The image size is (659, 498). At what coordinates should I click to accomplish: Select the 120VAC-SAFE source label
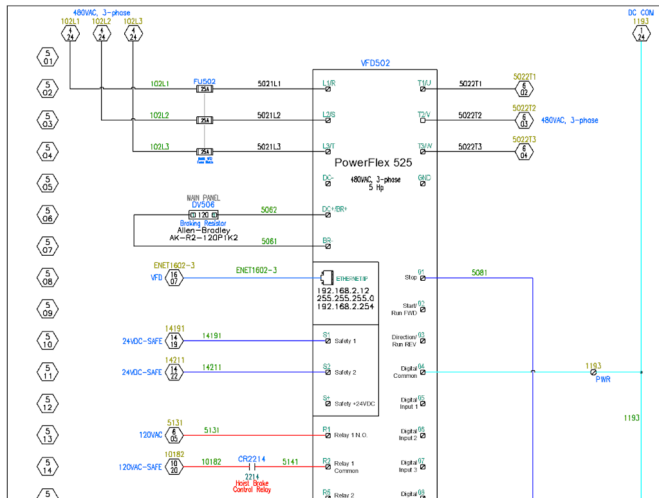pos(140,467)
